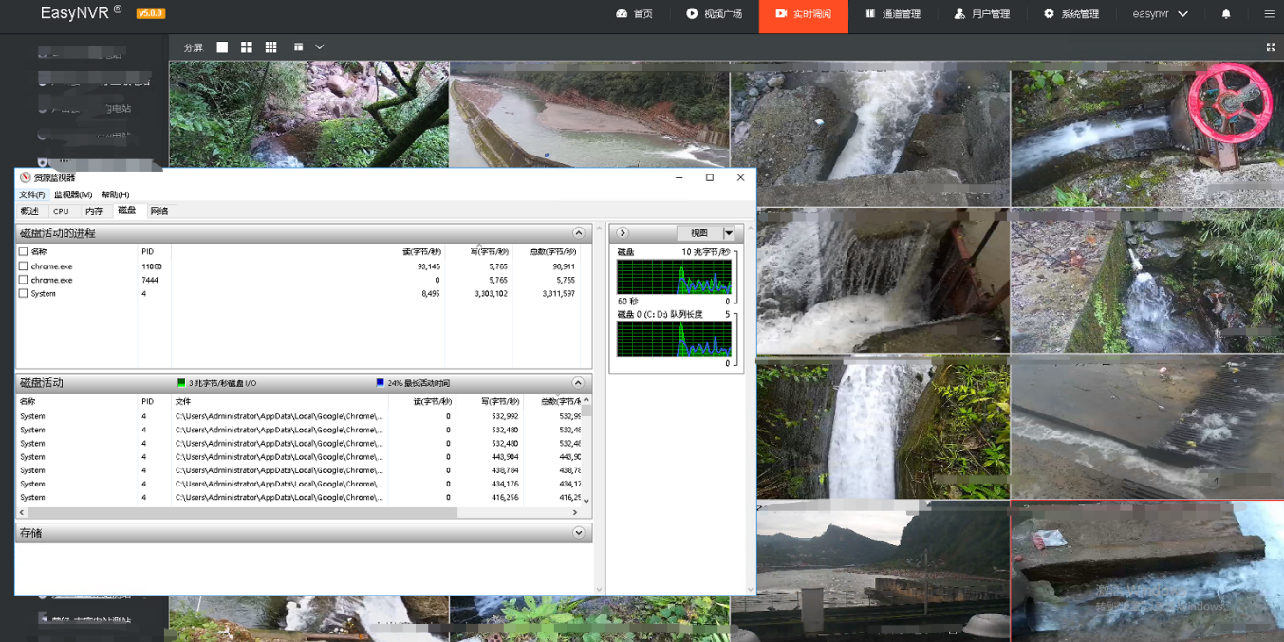The width and height of the screenshot is (1284, 642).
Task: Select the disk activity row writing 443,904
Action: [x=299, y=457]
